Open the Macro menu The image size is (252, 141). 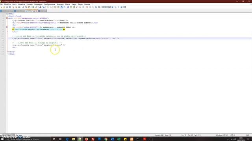[67, 4]
